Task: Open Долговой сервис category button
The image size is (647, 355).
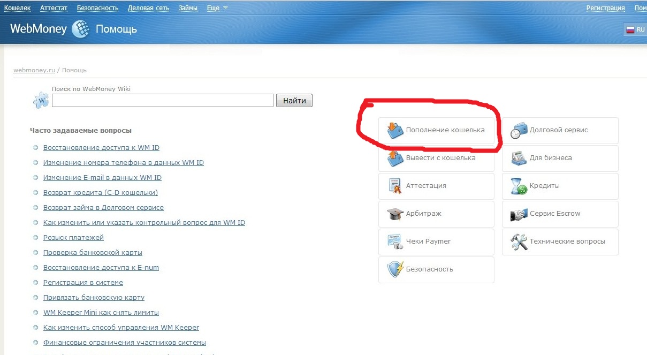Action: click(560, 130)
